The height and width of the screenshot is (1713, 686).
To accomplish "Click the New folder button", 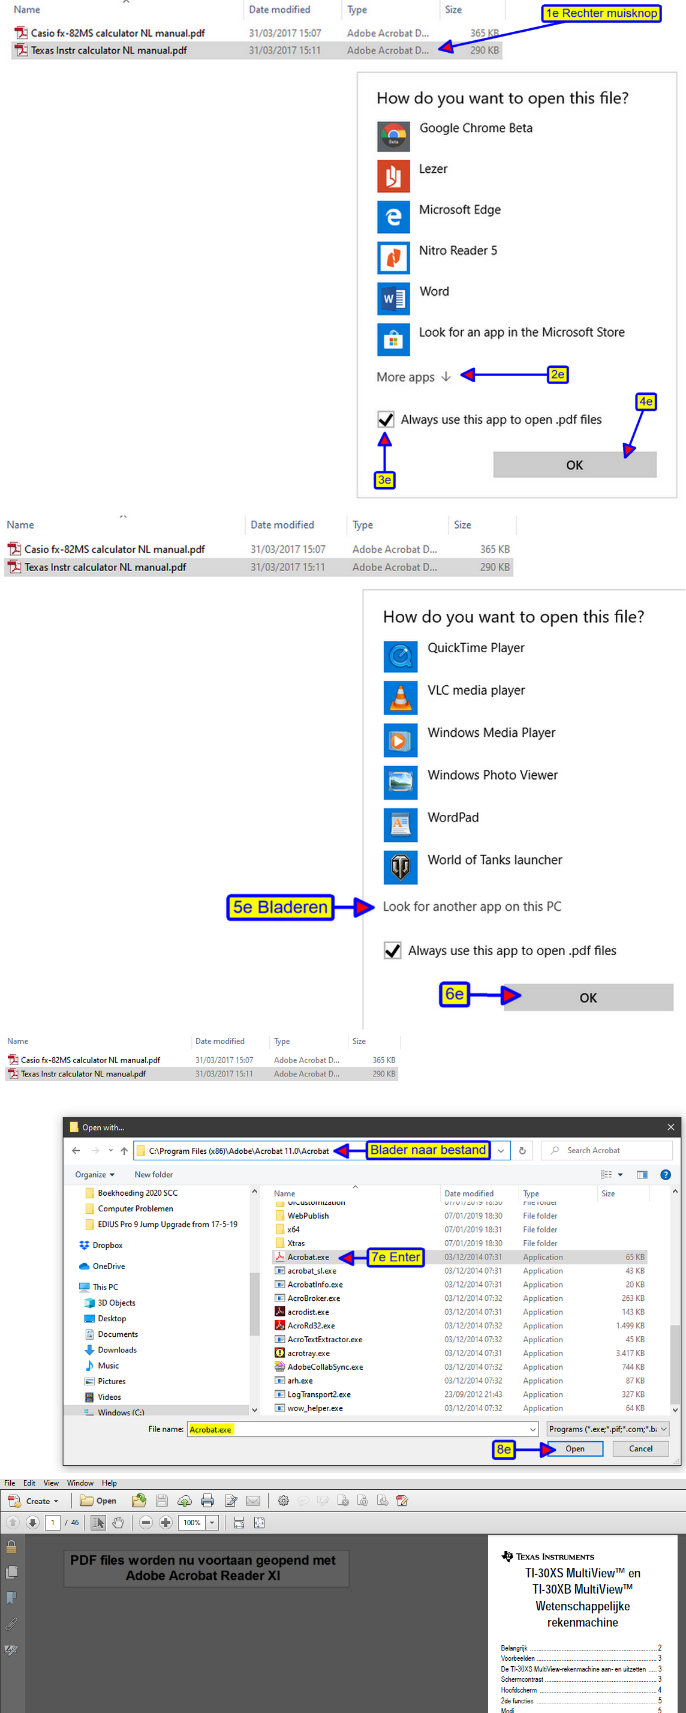I will [x=154, y=1175].
